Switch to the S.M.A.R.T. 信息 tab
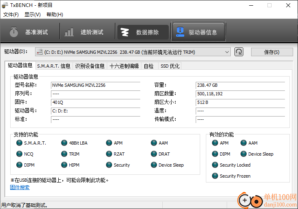 click(x=54, y=66)
